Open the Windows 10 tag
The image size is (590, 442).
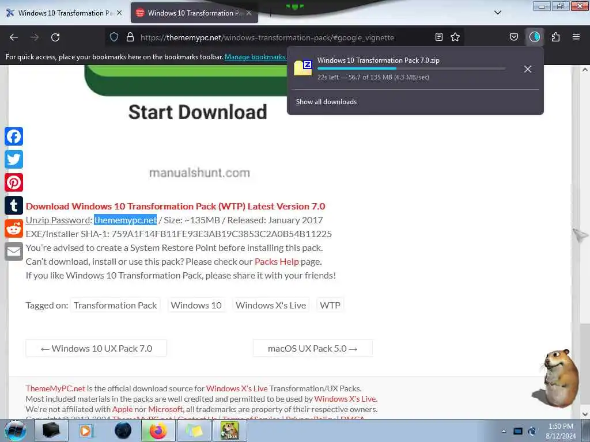[x=196, y=305]
